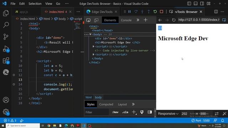Open the Selection menu
Screen dimensions: 228x128
(x=35, y=4)
